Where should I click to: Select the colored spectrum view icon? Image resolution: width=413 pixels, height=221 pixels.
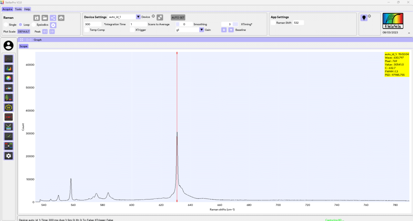tap(8, 68)
